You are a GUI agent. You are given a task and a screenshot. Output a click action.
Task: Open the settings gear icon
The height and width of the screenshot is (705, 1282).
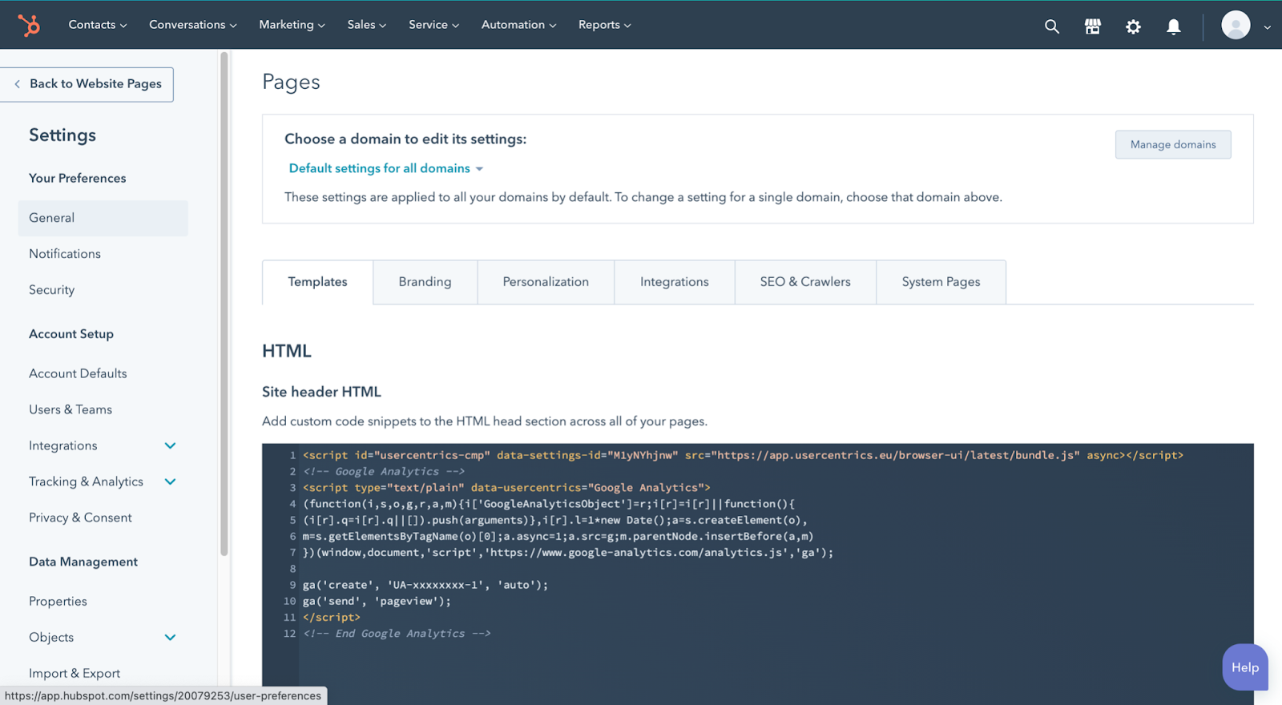click(1133, 26)
